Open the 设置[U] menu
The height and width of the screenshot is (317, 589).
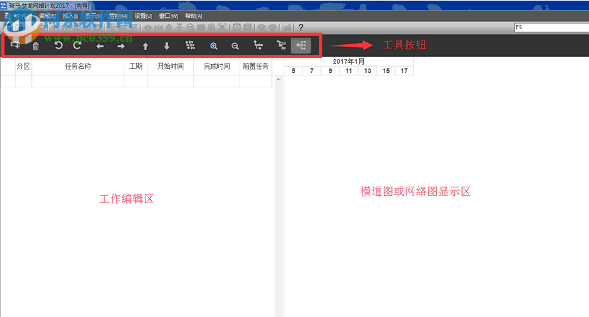pyautogui.click(x=143, y=16)
